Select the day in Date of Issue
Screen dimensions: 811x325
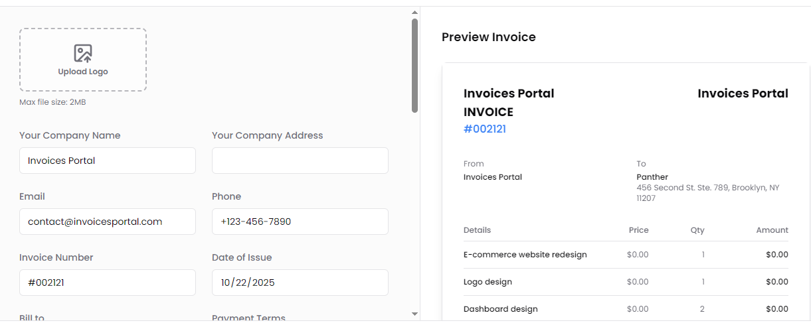(242, 283)
